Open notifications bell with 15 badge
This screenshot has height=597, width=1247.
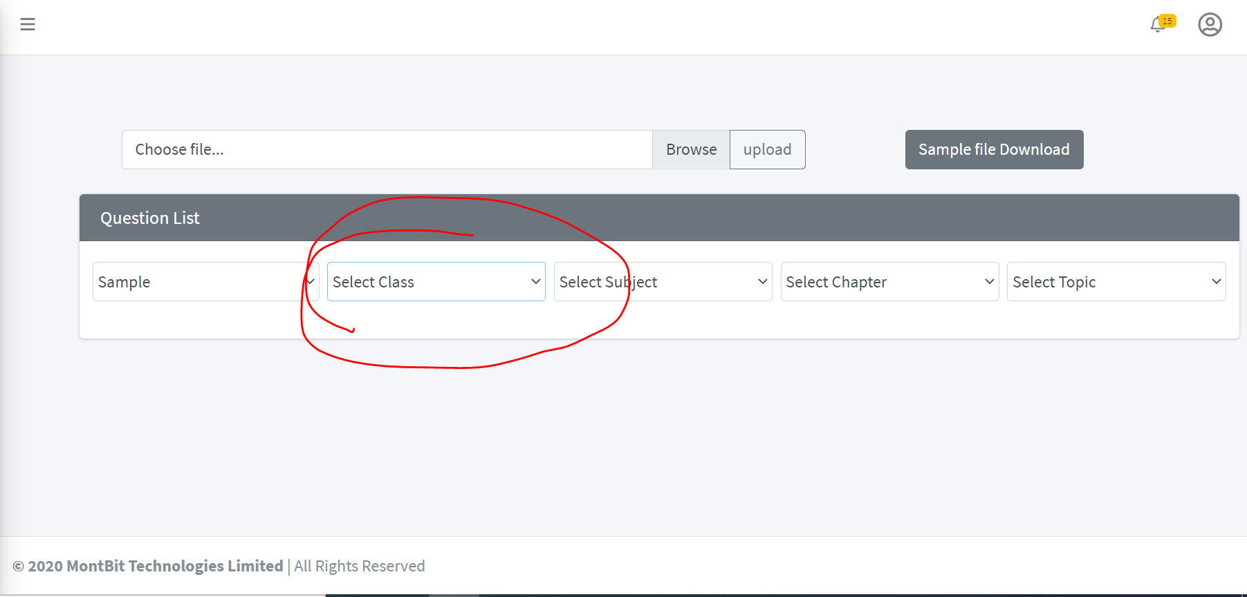coord(1162,23)
